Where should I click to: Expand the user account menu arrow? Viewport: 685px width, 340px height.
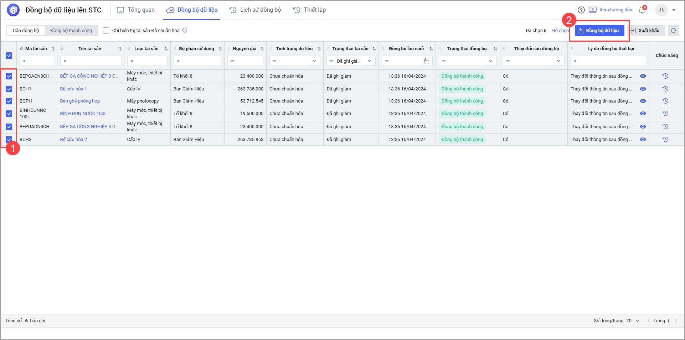674,10
